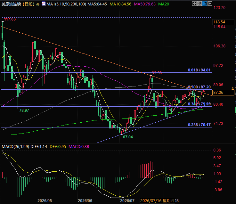This screenshot has height=204, width=236.
Task: Click the 71.73 price axis value
Action: click(x=218, y=124)
